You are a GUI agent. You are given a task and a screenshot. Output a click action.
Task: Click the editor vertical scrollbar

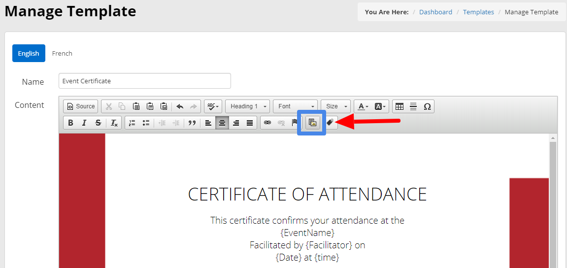pos(553,201)
